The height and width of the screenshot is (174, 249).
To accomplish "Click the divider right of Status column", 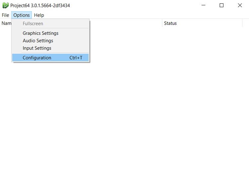I will point(242,23).
